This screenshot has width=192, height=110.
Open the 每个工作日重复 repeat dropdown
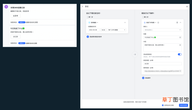(117, 30)
